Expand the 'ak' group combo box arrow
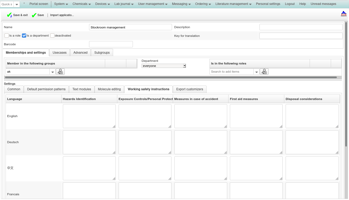Image resolution: width=349 pixels, height=200 pixels. (53, 72)
